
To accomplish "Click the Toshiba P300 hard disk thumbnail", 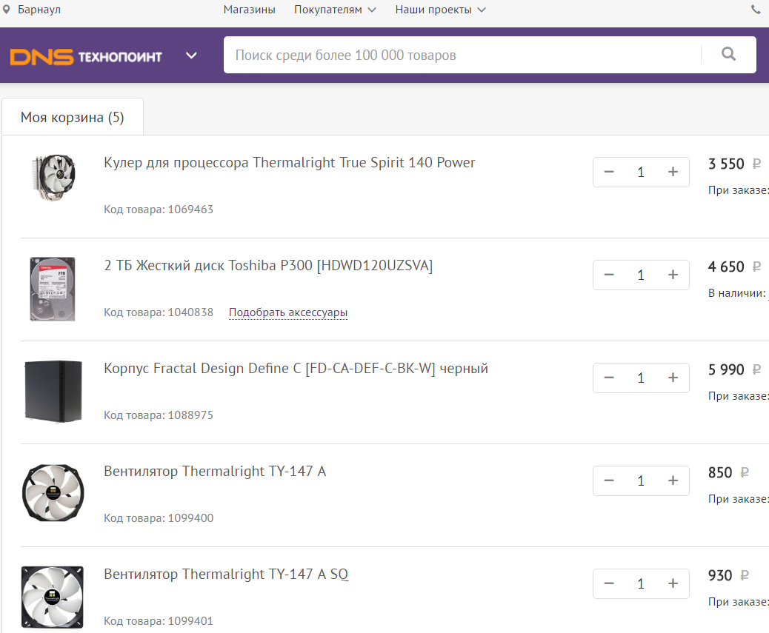I will pos(53,289).
